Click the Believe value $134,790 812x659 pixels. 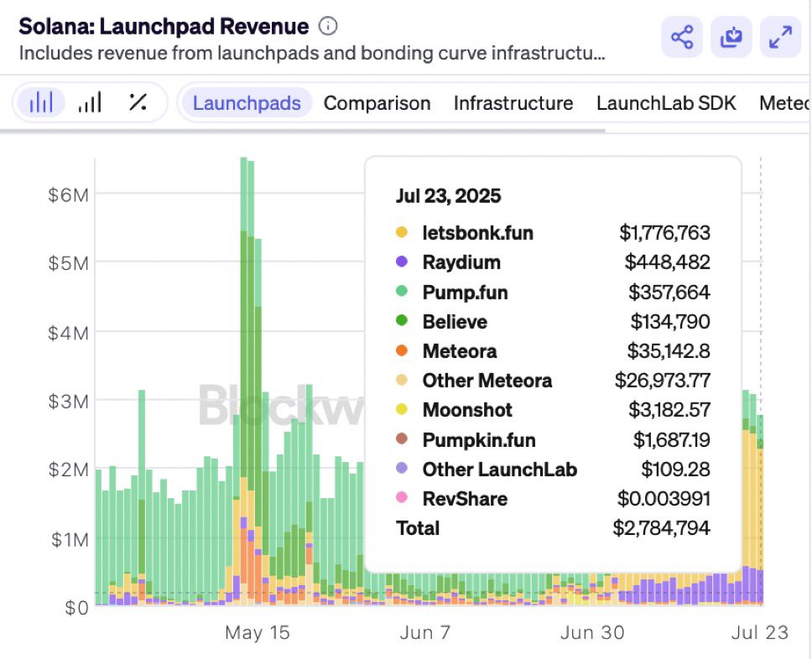pos(670,321)
